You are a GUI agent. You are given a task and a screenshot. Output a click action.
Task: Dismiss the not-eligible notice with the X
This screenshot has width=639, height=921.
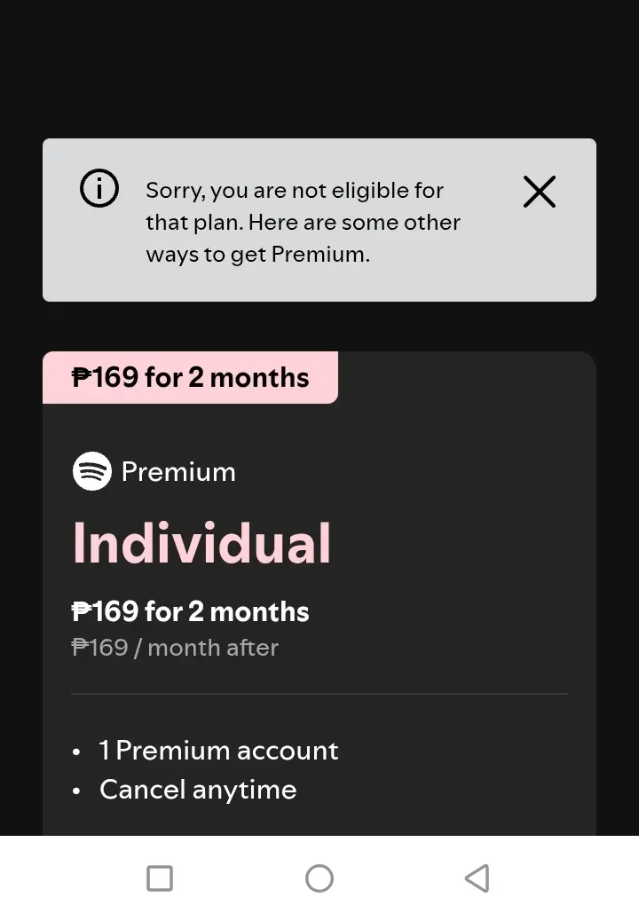pyautogui.click(x=540, y=192)
